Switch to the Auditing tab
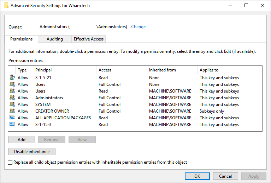This screenshot has height=183, width=271. click(x=55, y=39)
